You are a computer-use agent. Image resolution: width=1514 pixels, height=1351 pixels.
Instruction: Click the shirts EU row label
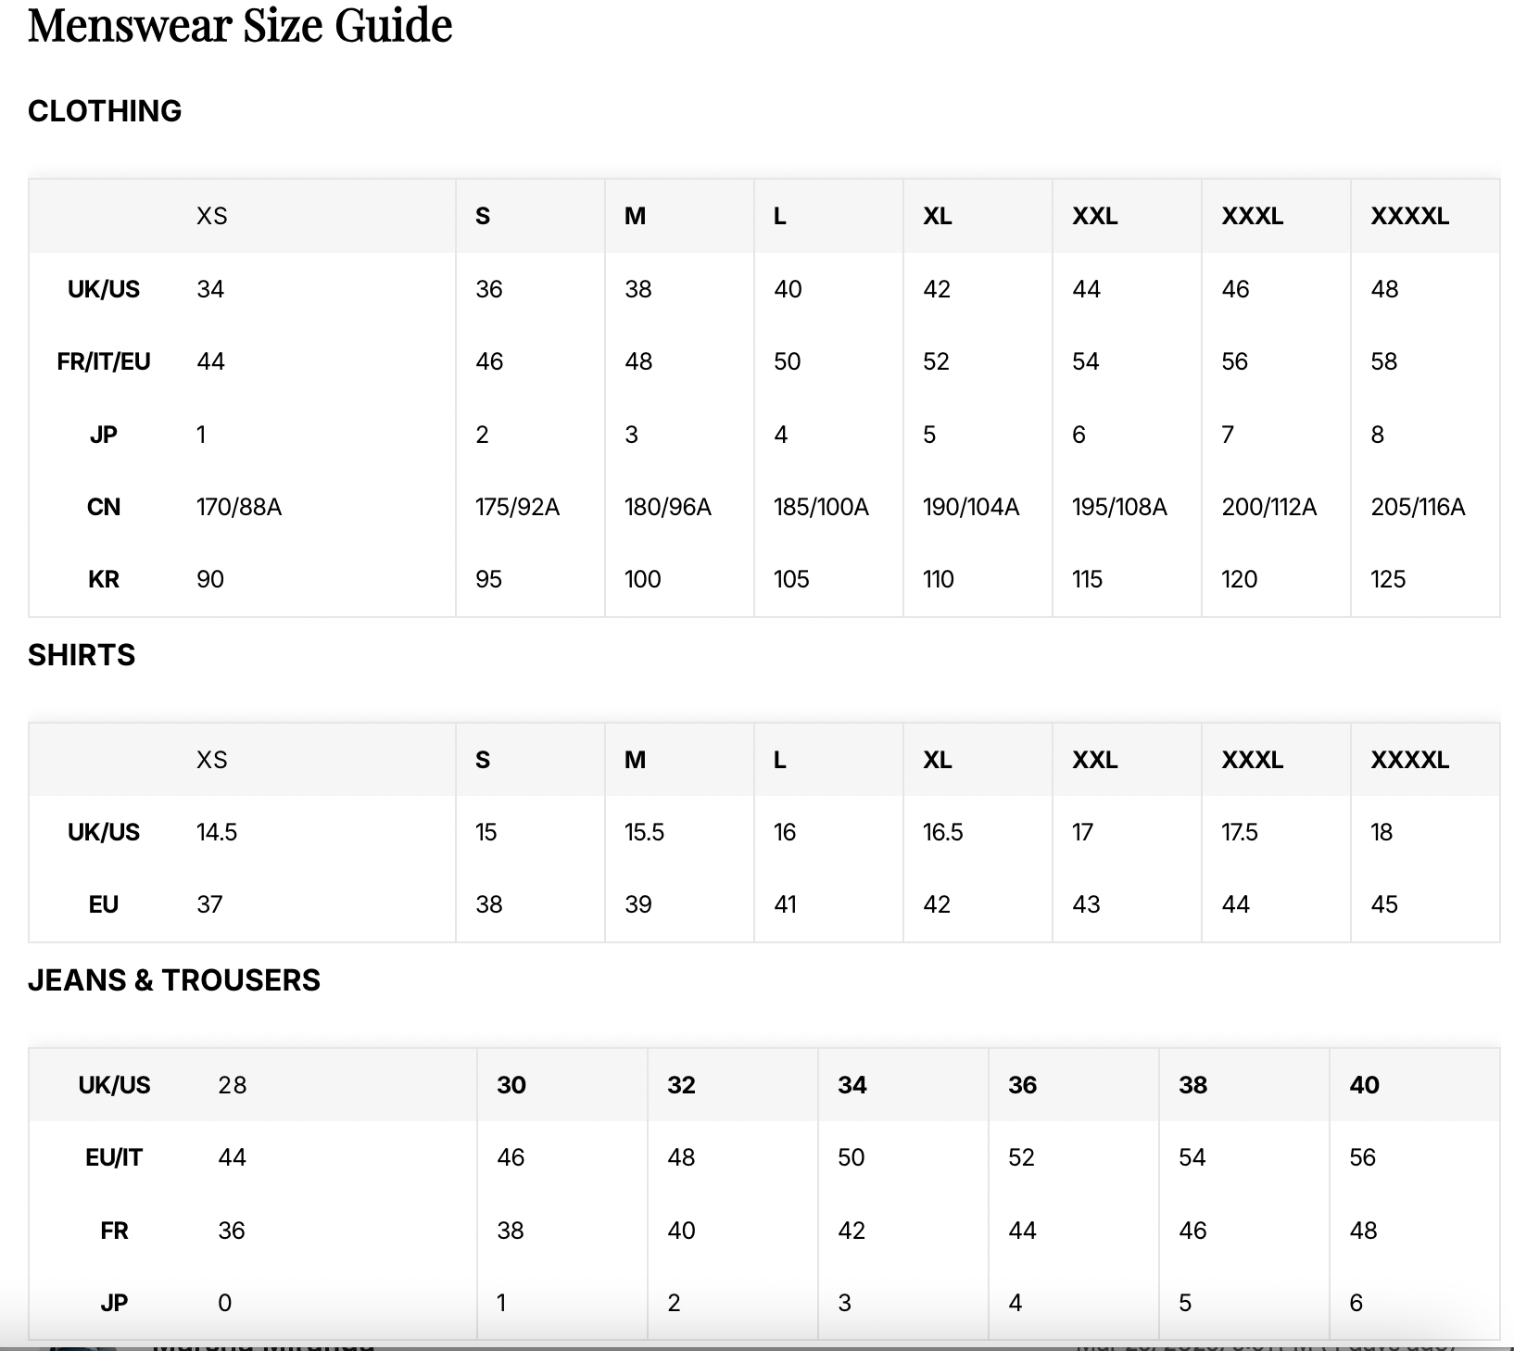pos(104,904)
